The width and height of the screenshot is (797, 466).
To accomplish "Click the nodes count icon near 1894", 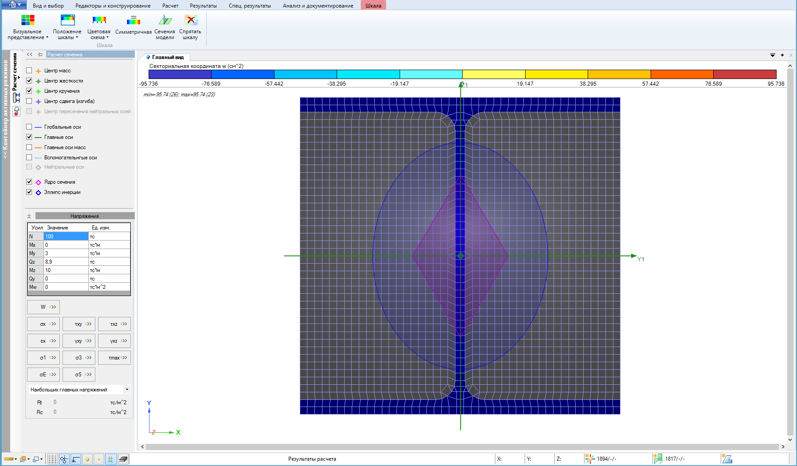I will point(589,458).
